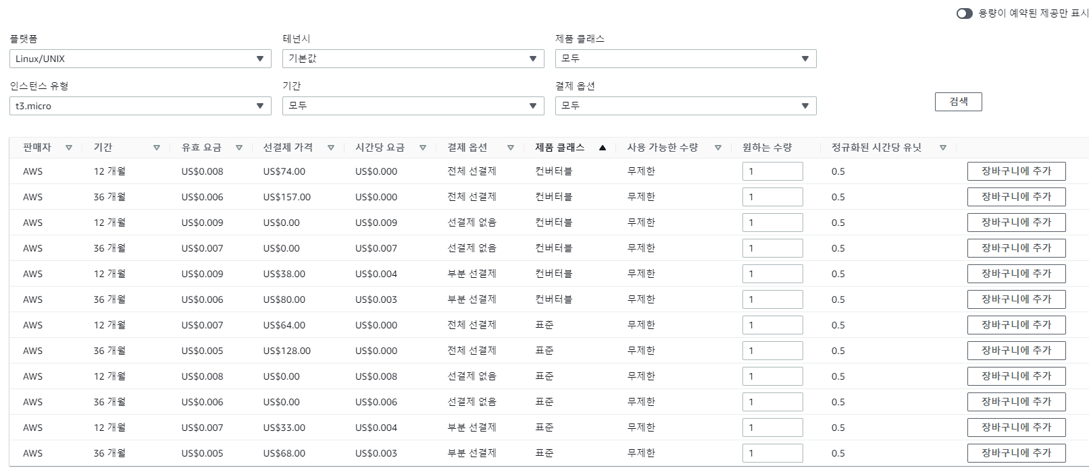Sort by 유효 요금 using its arrow icon

coord(239,148)
